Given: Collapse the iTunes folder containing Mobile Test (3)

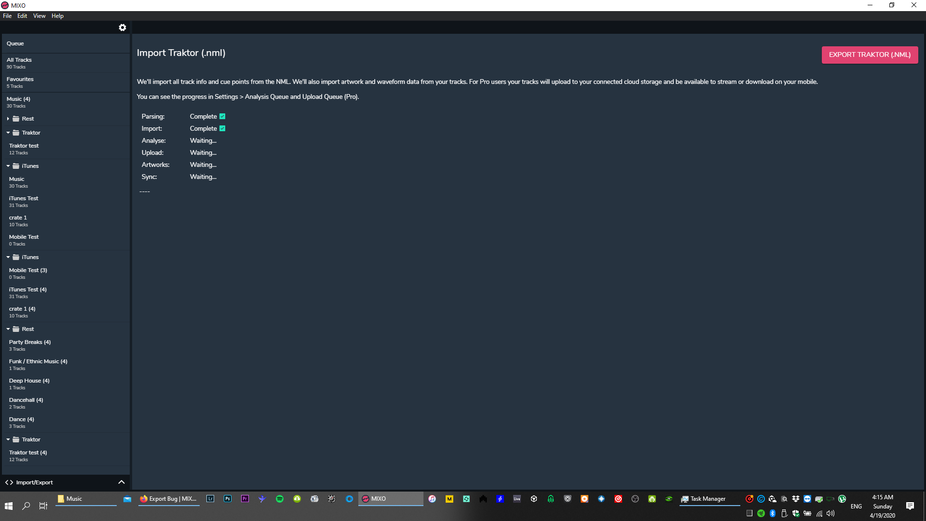Looking at the screenshot, I should point(8,257).
